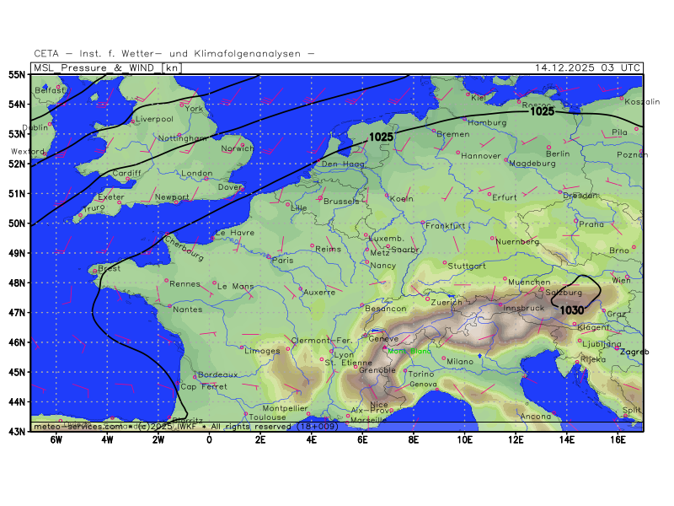Click the Nantes city label
Screen dimensions: 674x506
[x=186, y=310]
